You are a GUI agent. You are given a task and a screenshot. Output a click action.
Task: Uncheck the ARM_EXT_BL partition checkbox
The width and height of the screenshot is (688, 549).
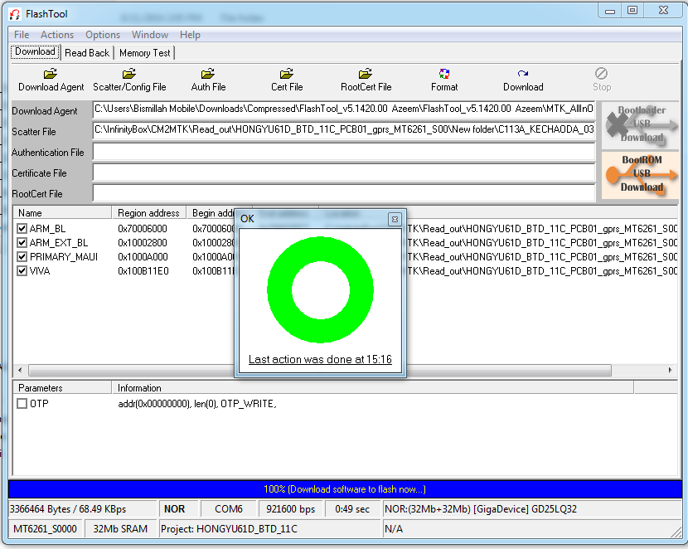(x=22, y=243)
